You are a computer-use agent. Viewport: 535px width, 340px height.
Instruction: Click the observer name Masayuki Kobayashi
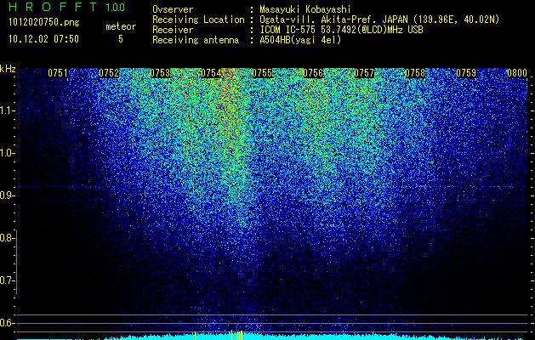coord(305,9)
